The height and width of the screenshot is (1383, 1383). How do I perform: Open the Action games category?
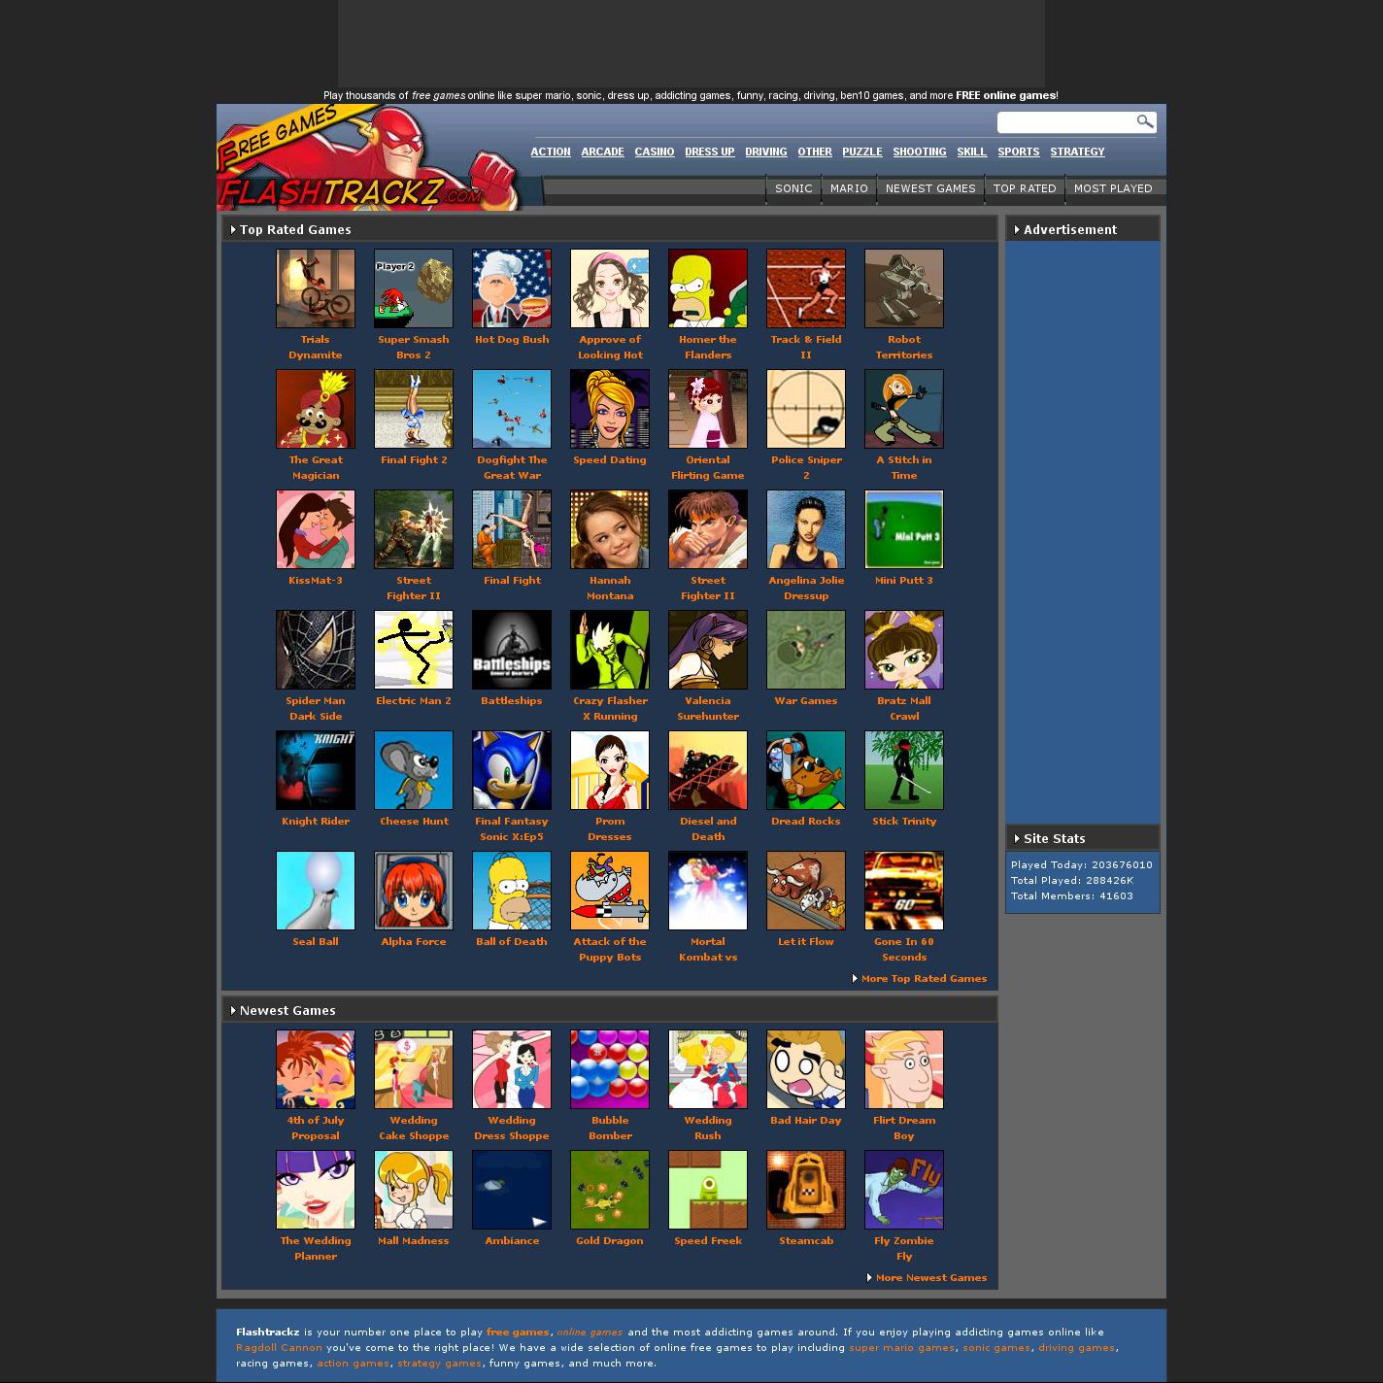coord(551,152)
